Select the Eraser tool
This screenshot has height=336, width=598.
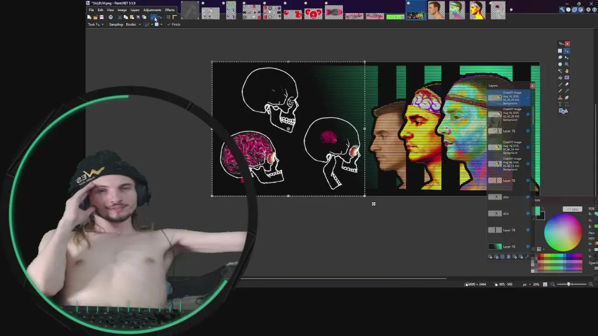pos(567,84)
